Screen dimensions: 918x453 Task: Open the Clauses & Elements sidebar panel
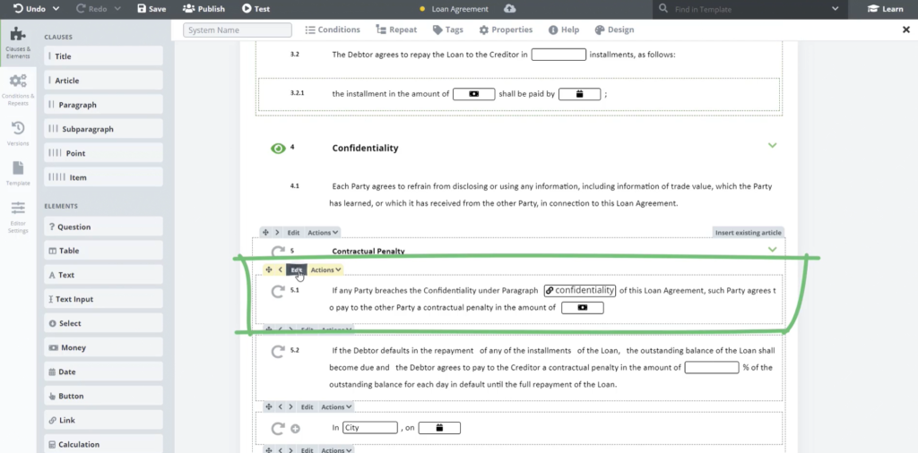pyautogui.click(x=18, y=41)
